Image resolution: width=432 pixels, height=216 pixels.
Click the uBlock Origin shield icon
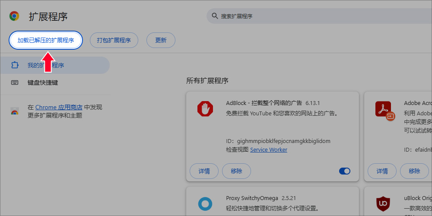[x=383, y=204]
